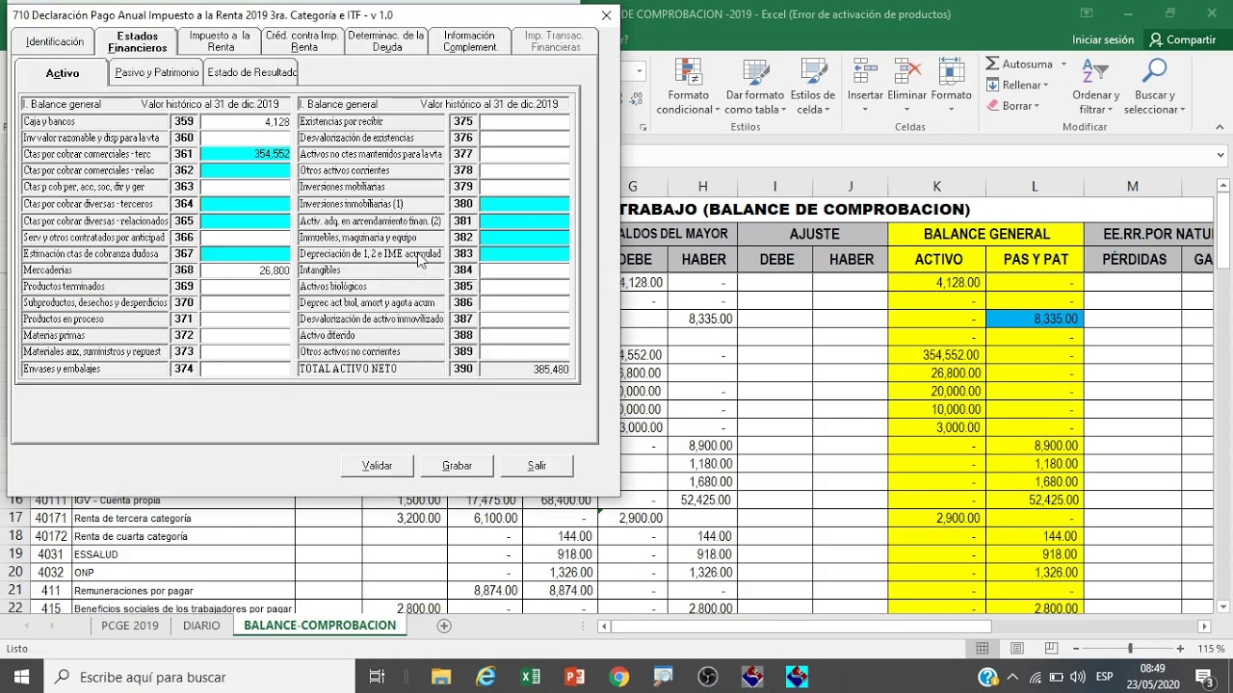Click Iniciar sesión in Excel

[1103, 39]
